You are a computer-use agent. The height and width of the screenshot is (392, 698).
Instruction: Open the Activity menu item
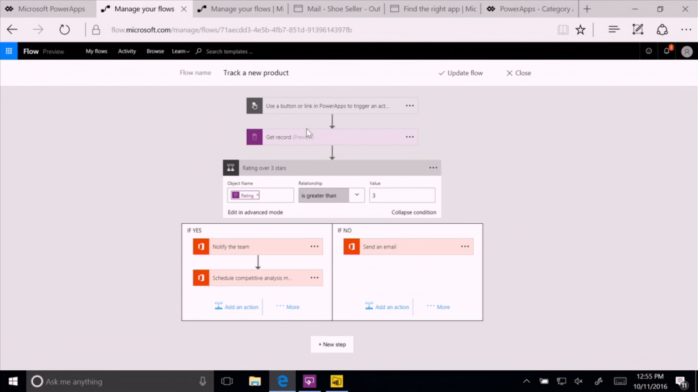click(126, 51)
